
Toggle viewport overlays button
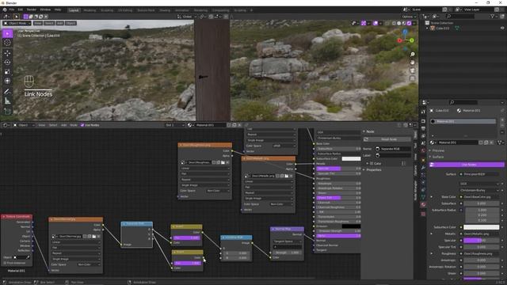pyautogui.click(x=375, y=23)
